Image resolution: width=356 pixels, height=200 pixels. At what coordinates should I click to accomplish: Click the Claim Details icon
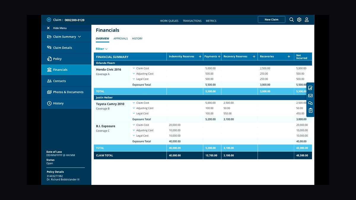[x=49, y=47]
